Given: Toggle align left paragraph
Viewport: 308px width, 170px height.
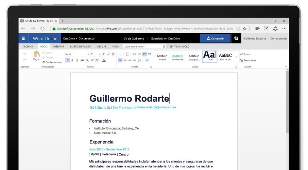Looking at the screenshot, I should point(120,60).
